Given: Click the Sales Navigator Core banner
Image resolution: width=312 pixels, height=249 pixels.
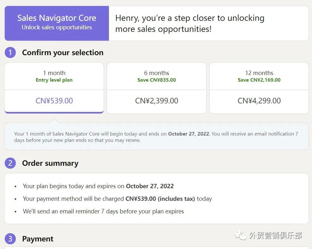Looking at the screenshot, I should pos(57,23).
